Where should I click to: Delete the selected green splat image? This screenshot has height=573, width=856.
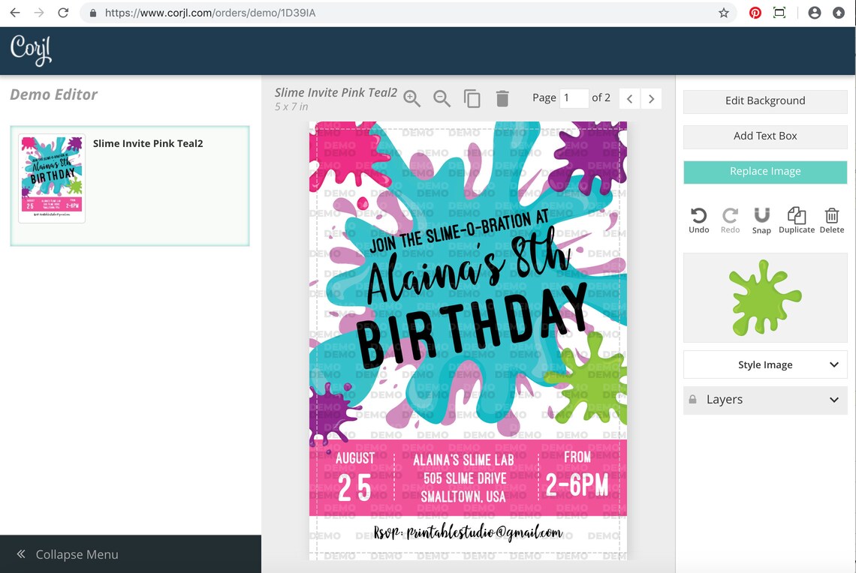831,218
